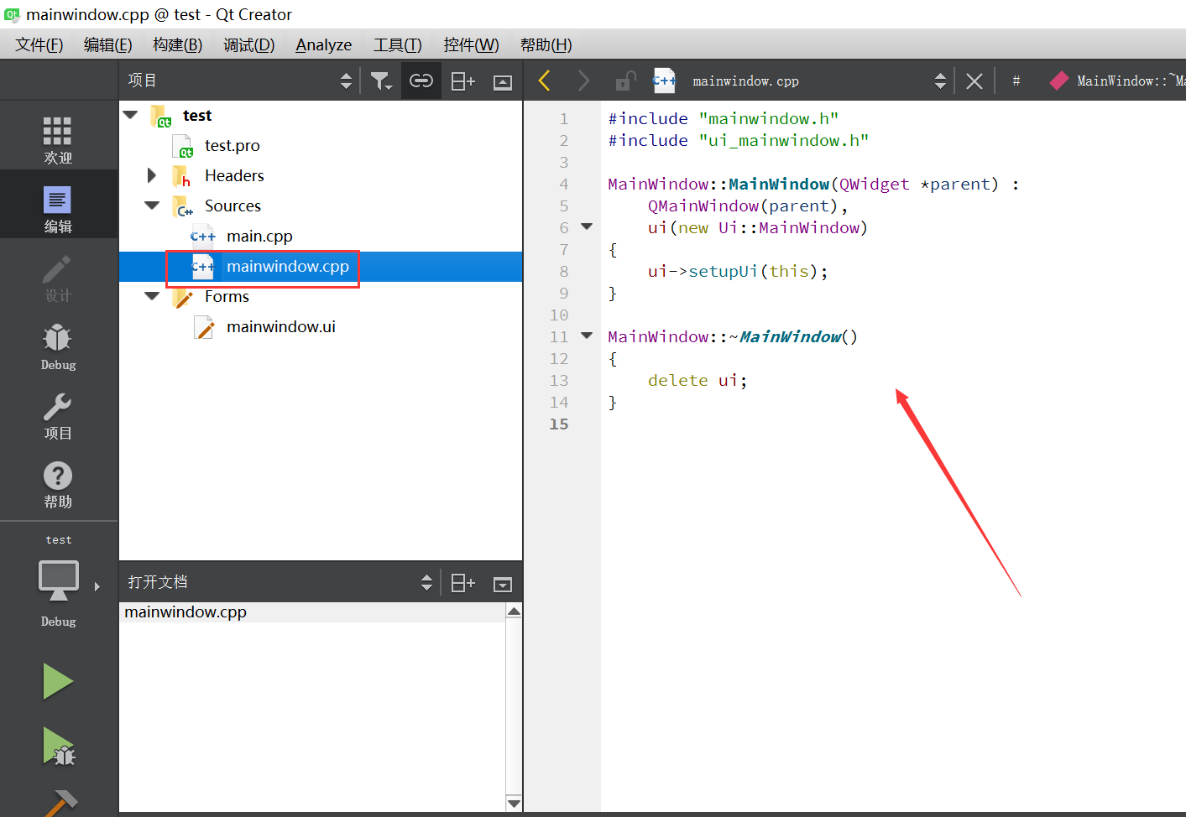The image size is (1186, 817).
Task: Open filter tree funnel options
Action: click(381, 81)
